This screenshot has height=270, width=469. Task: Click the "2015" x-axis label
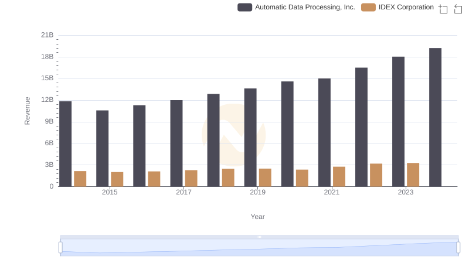[110, 192]
